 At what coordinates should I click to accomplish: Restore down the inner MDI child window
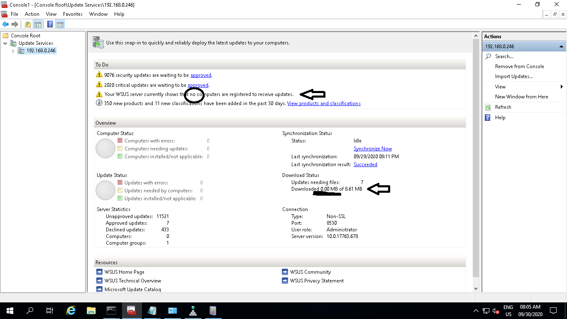tap(555, 14)
